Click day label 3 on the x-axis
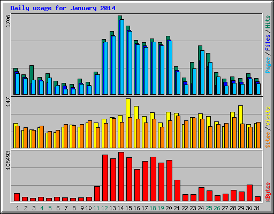The height and width of the screenshot is (214, 274). click(34, 208)
